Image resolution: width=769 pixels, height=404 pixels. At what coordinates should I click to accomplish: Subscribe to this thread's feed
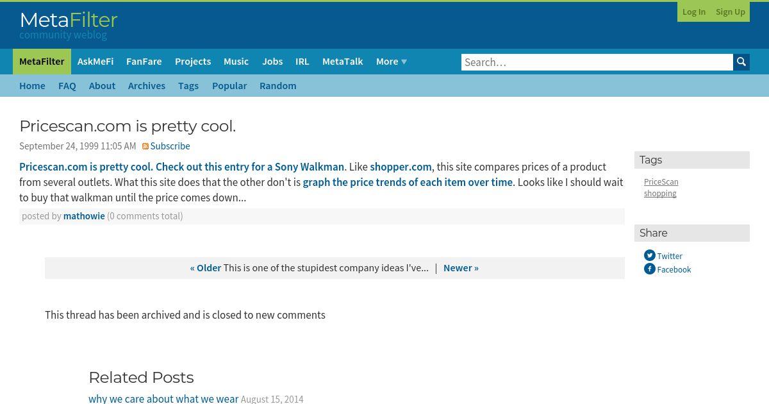click(170, 146)
